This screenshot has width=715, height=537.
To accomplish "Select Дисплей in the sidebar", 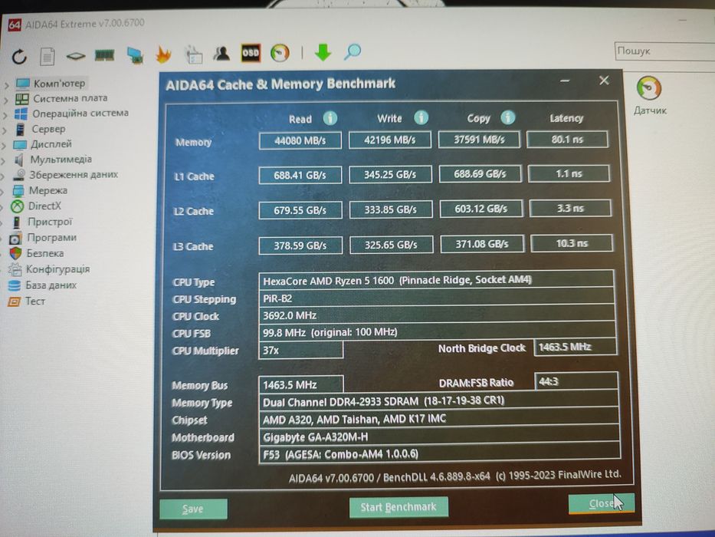I will point(51,144).
